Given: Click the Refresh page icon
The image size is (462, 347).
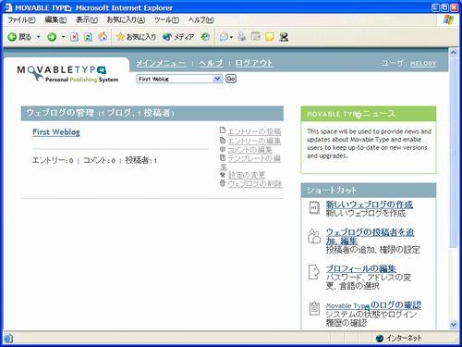Looking at the screenshot, I should click(89, 37).
